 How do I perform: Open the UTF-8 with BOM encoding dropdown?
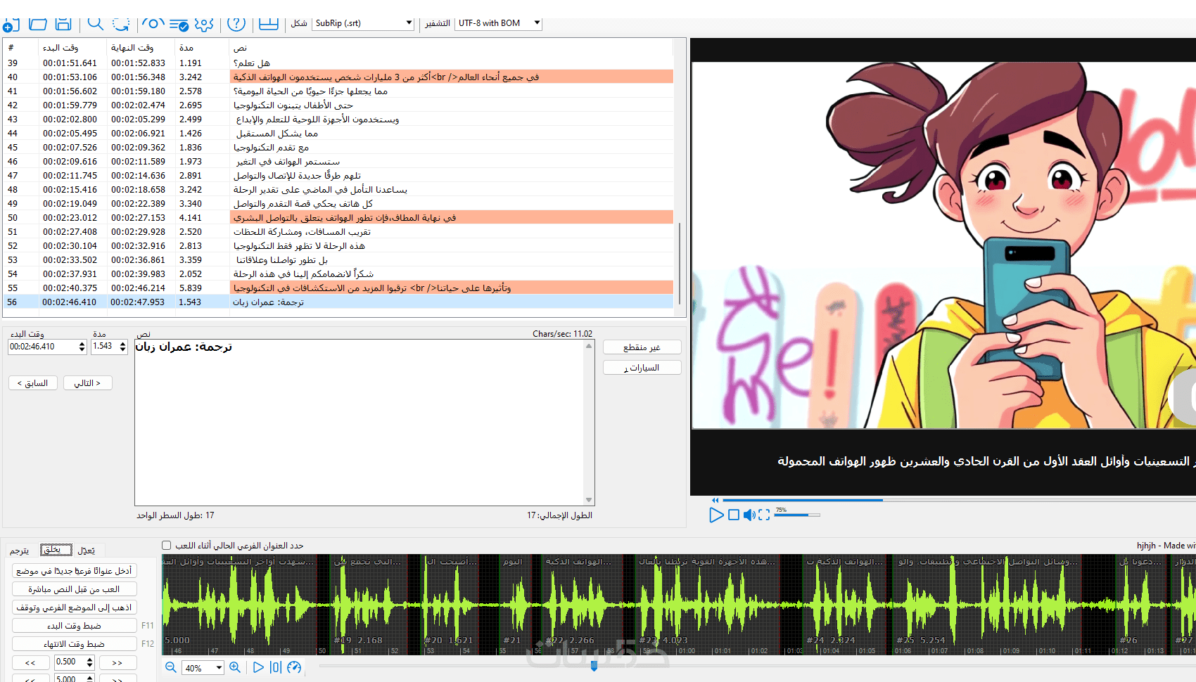tap(499, 23)
